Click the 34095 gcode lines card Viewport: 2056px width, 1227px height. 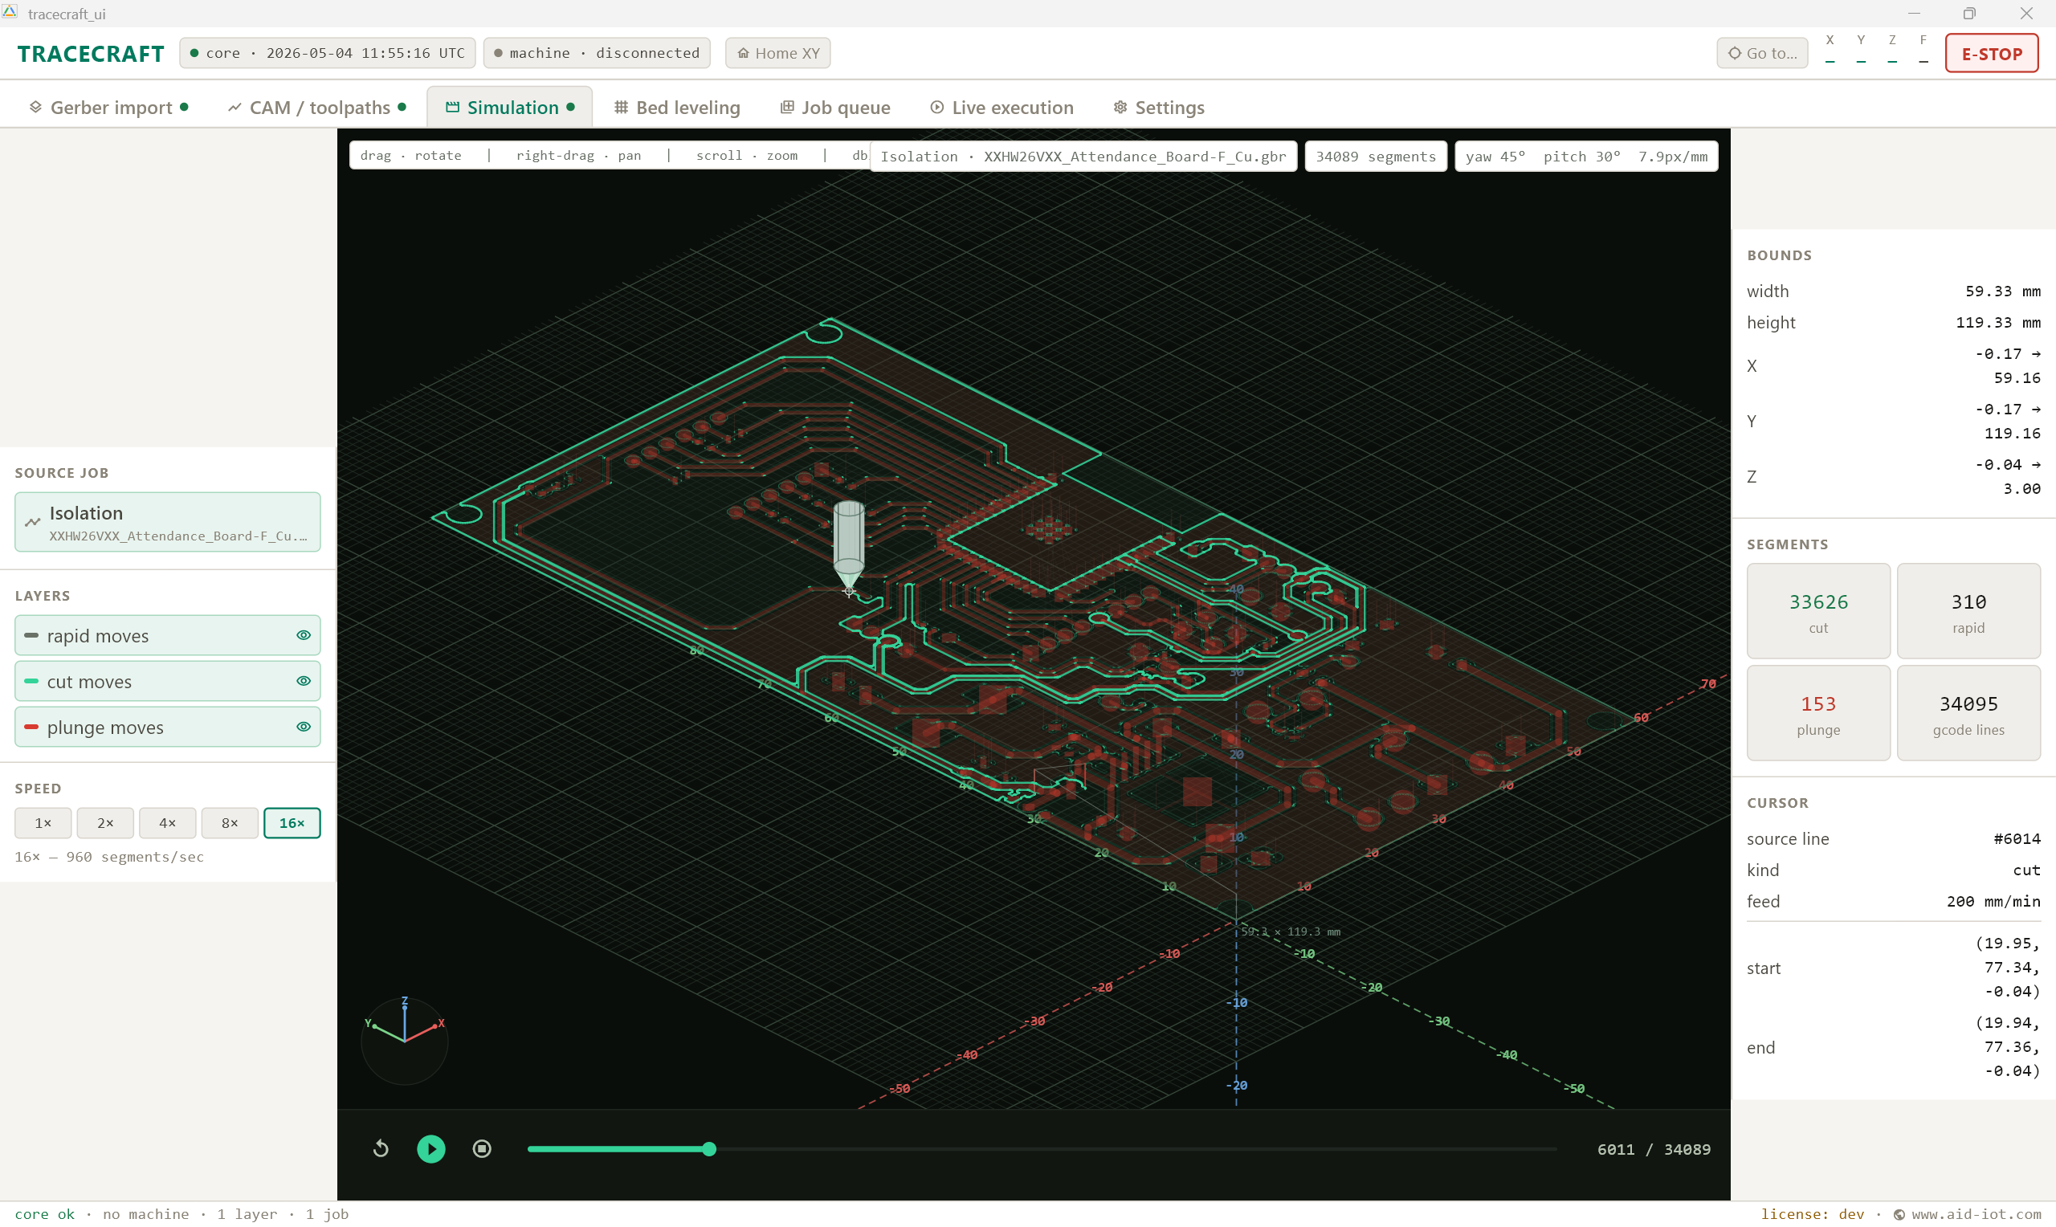point(1968,713)
